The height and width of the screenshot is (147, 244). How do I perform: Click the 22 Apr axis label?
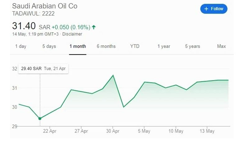pos(50,131)
